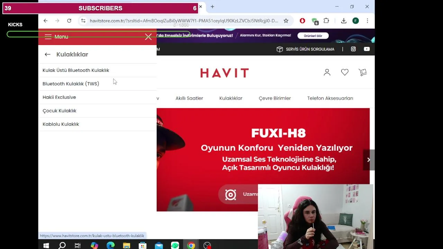Open Microsoft Edge from the taskbar
This screenshot has height=249, width=443.
(x=110, y=246)
